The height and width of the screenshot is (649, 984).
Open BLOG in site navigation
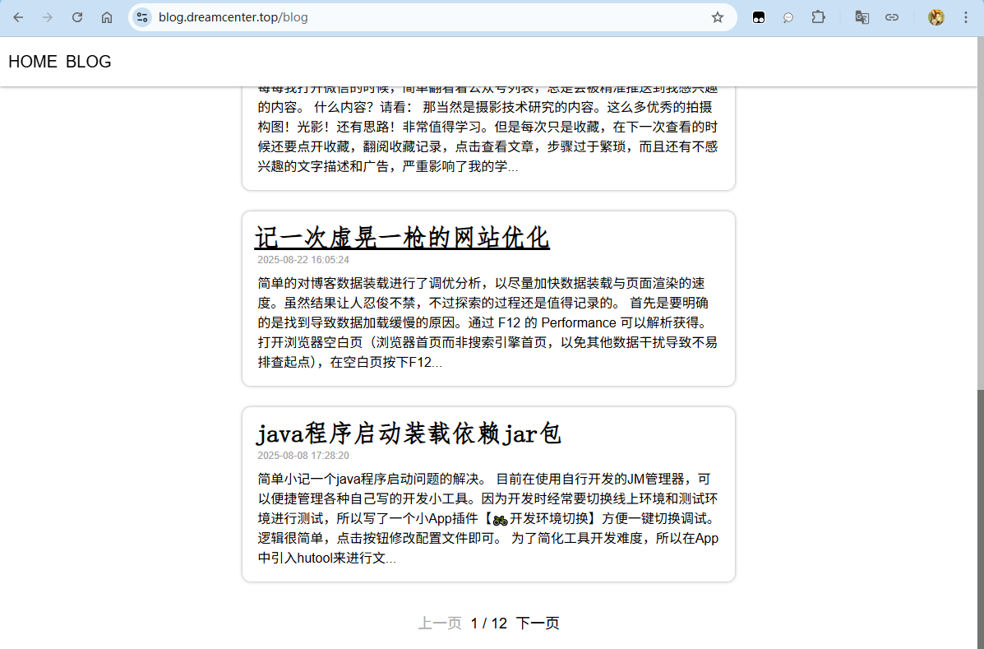pos(88,62)
